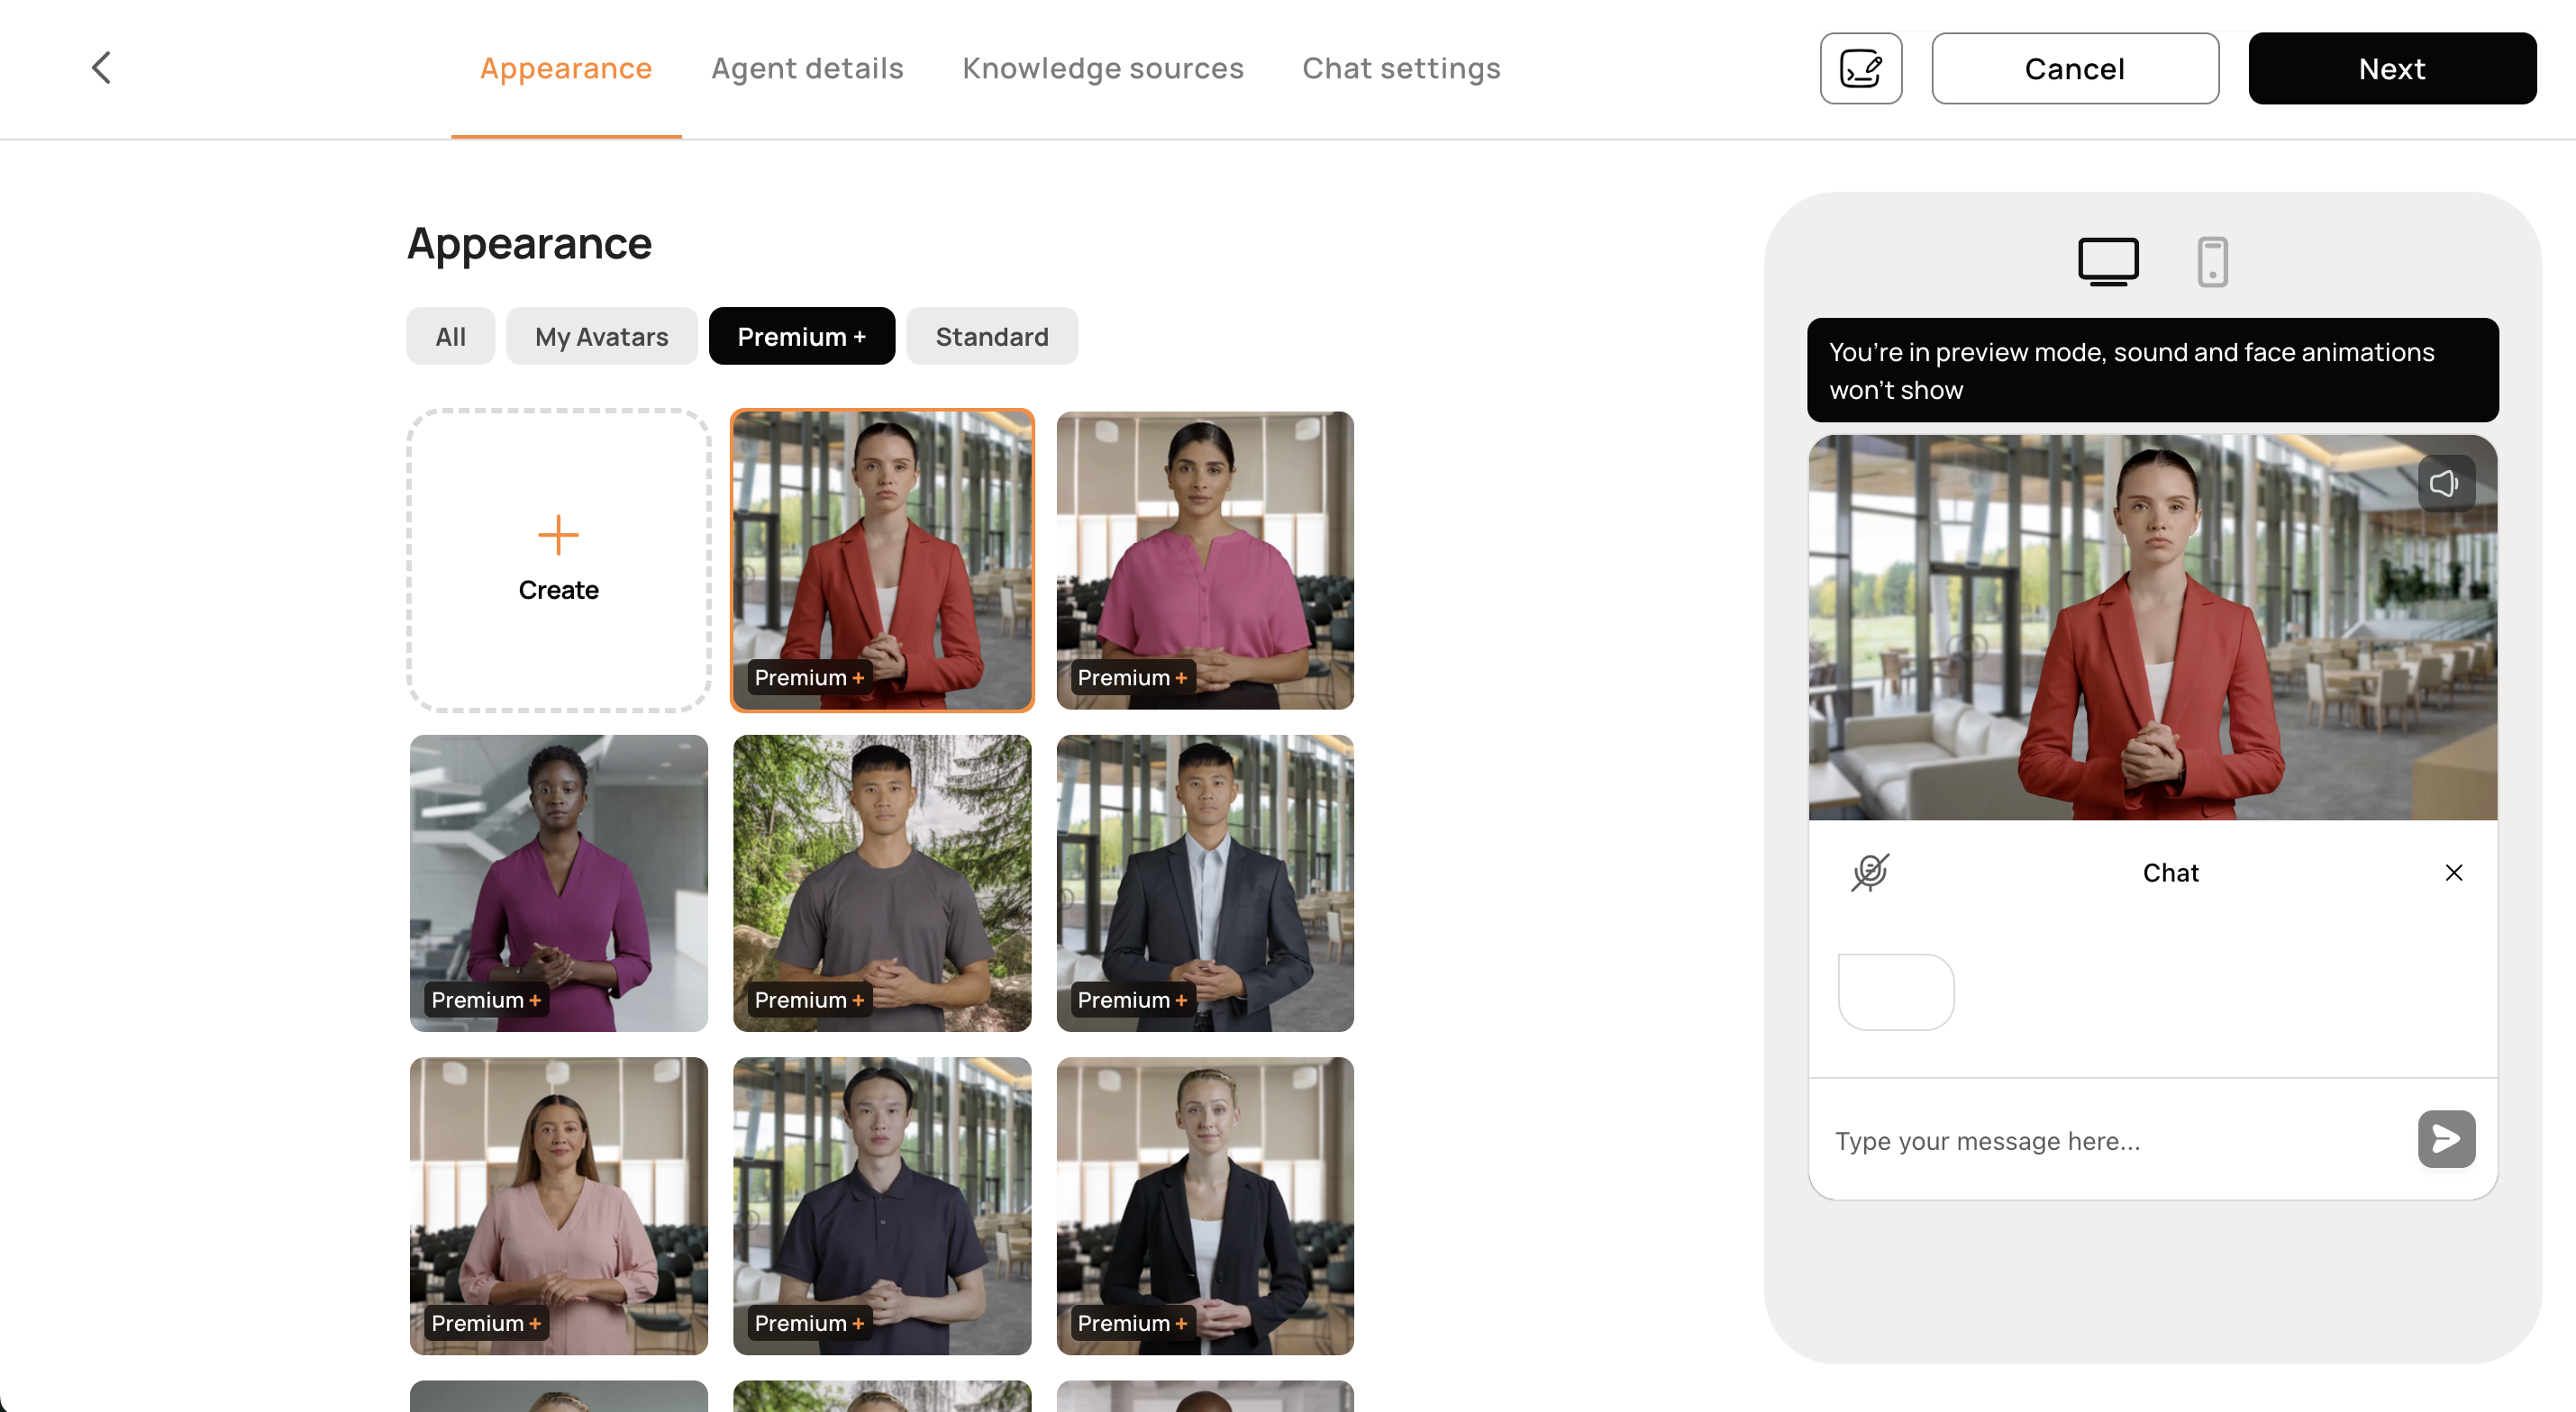Select the man in gray t-shirt avatar

(882, 883)
